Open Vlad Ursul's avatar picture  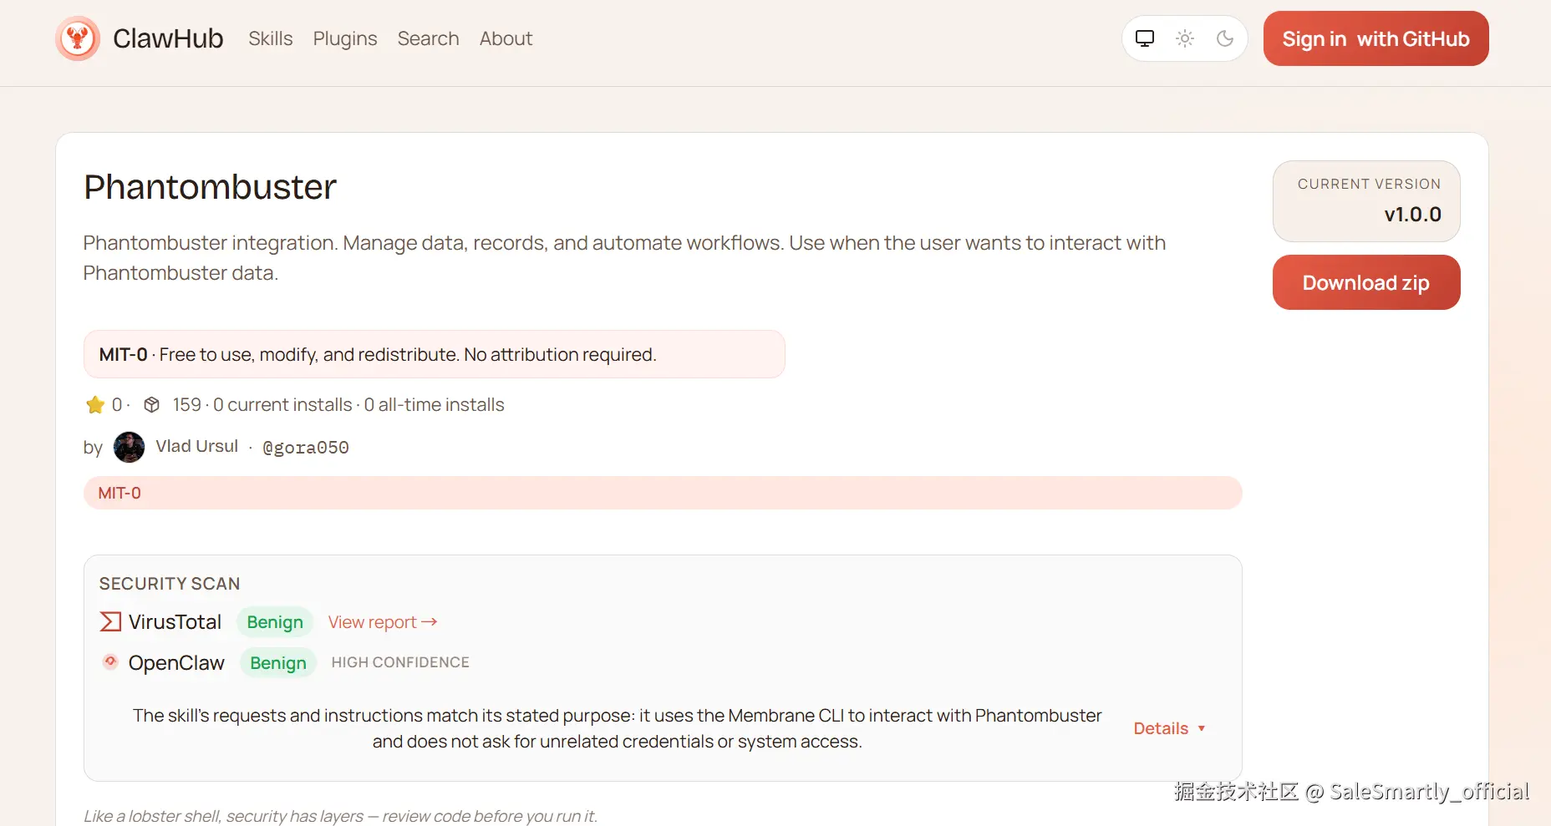click(x=129, y=447)
